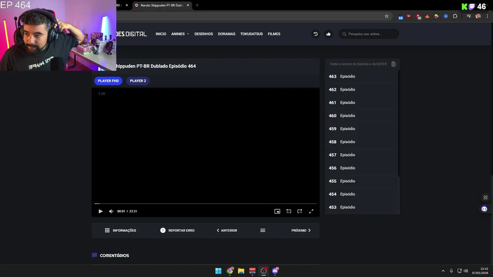The width and height of the screenshot is (493, 277).
Task: Expand the video to fullscreen
Action: coord(311,211)
